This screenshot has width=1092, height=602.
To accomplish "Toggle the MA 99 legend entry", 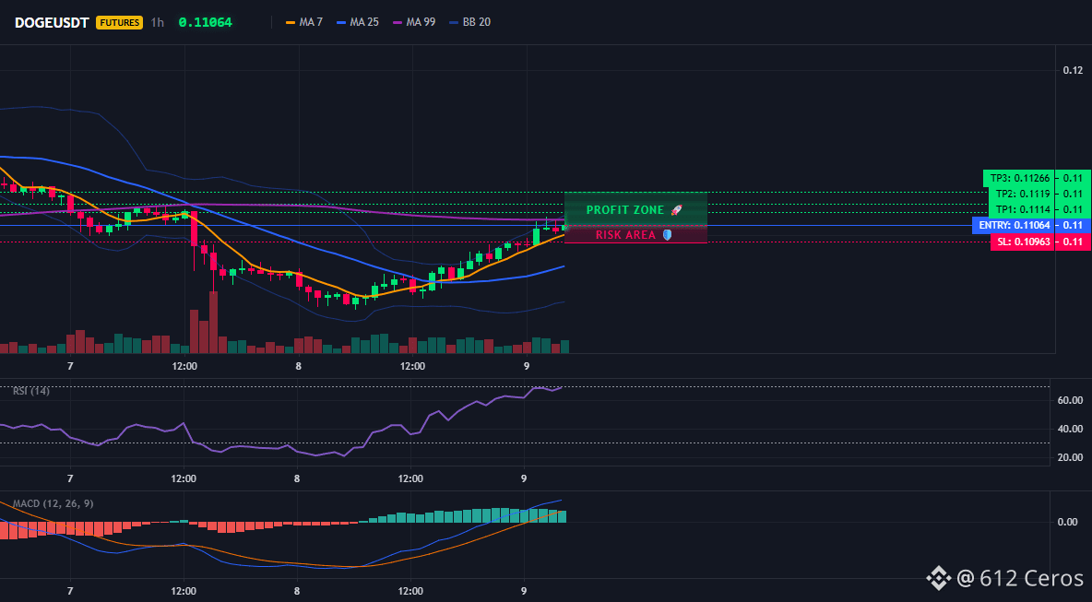I will pyautogui.click(x=414, y=22).
